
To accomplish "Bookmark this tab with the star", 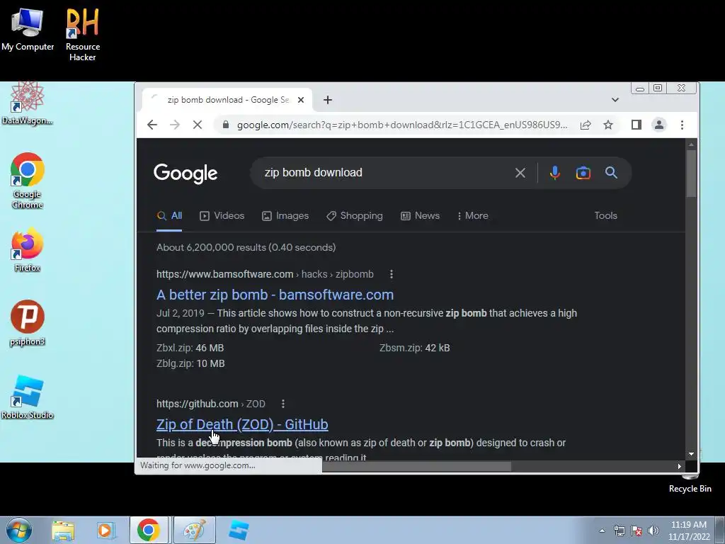I will click(x=608, y=125).
